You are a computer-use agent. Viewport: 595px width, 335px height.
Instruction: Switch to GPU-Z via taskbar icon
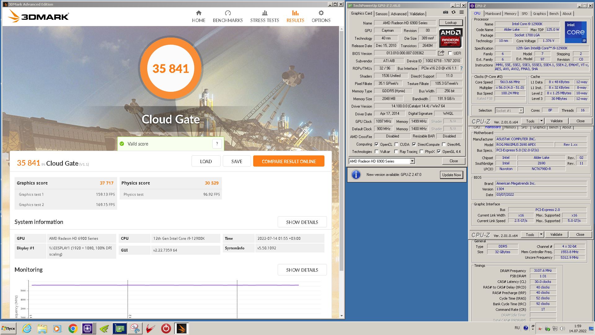[x=119, y=328]
